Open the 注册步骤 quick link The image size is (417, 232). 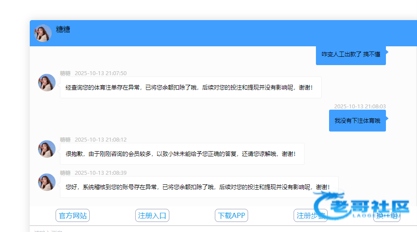point(310,215)
